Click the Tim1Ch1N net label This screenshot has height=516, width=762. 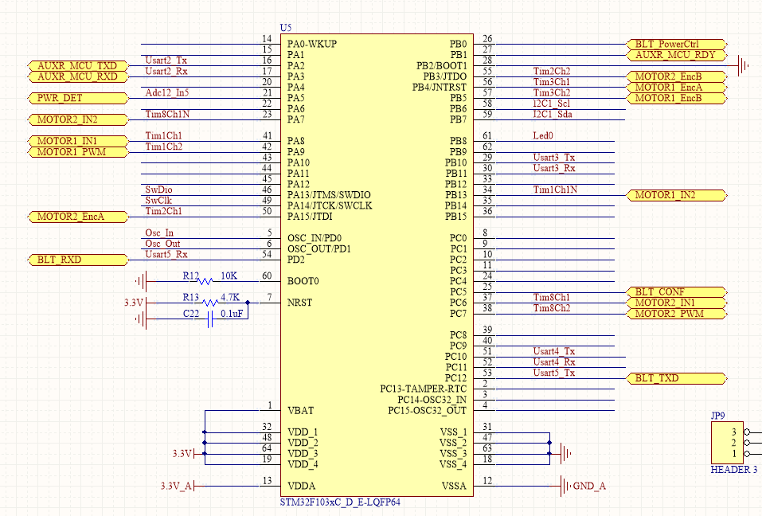pyautogui.click(x=555, y=190)
